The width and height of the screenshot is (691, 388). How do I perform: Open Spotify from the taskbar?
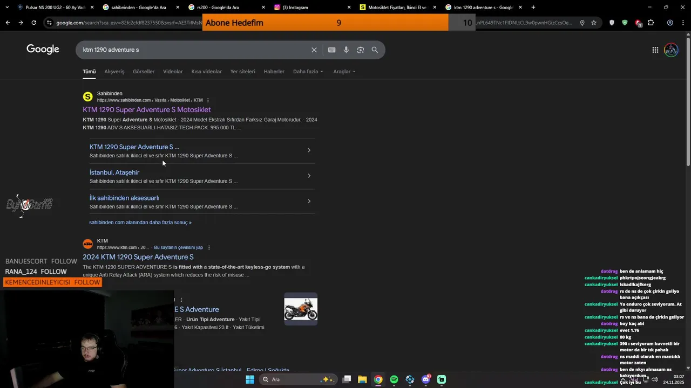pyautogui.click(x=394, y=379)
